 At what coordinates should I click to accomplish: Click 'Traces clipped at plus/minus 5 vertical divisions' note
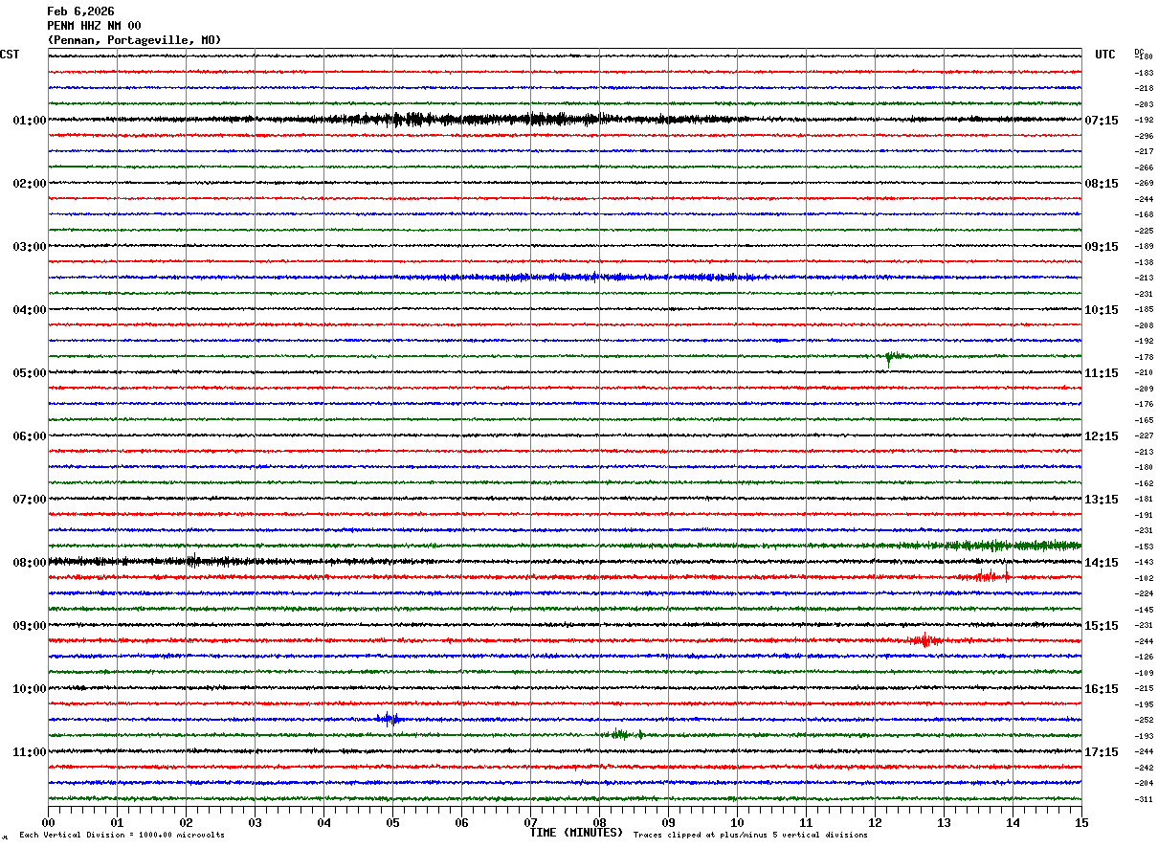tap(750, 836)
